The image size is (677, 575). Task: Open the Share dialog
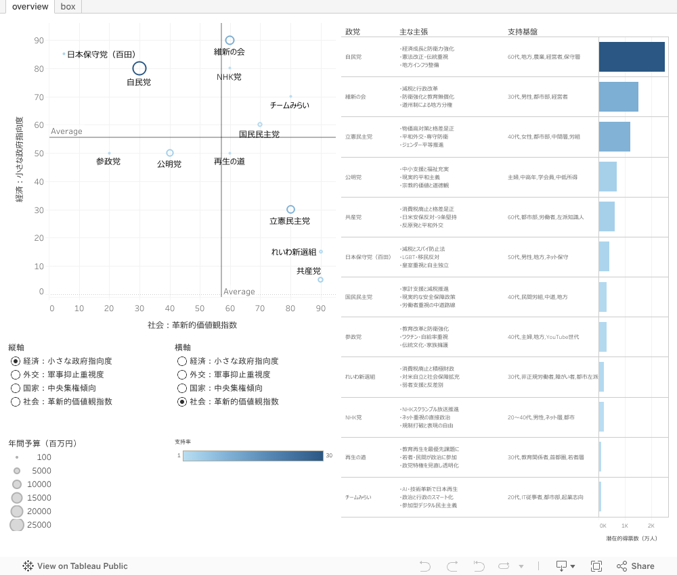coord(636,566)
